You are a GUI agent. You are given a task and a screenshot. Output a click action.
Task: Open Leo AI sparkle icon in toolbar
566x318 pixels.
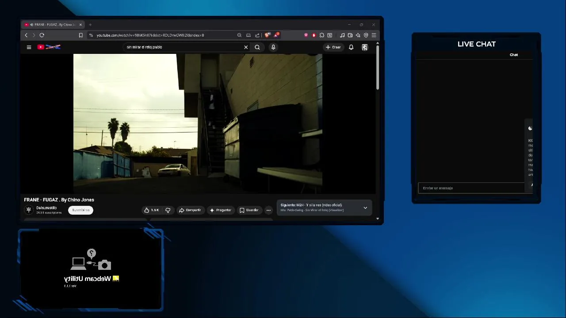click(358, 35)
